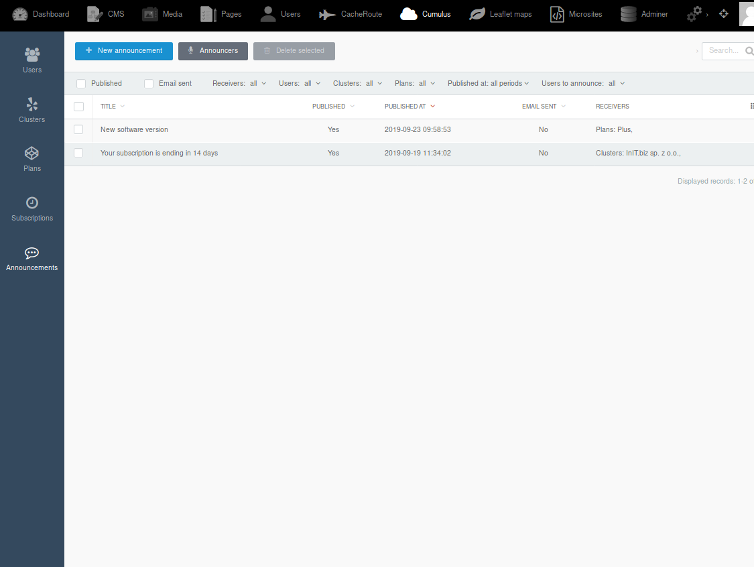The image size is (754, 567).
Task: Select the subscription ending row checkbox
Action: click(78, 153)
